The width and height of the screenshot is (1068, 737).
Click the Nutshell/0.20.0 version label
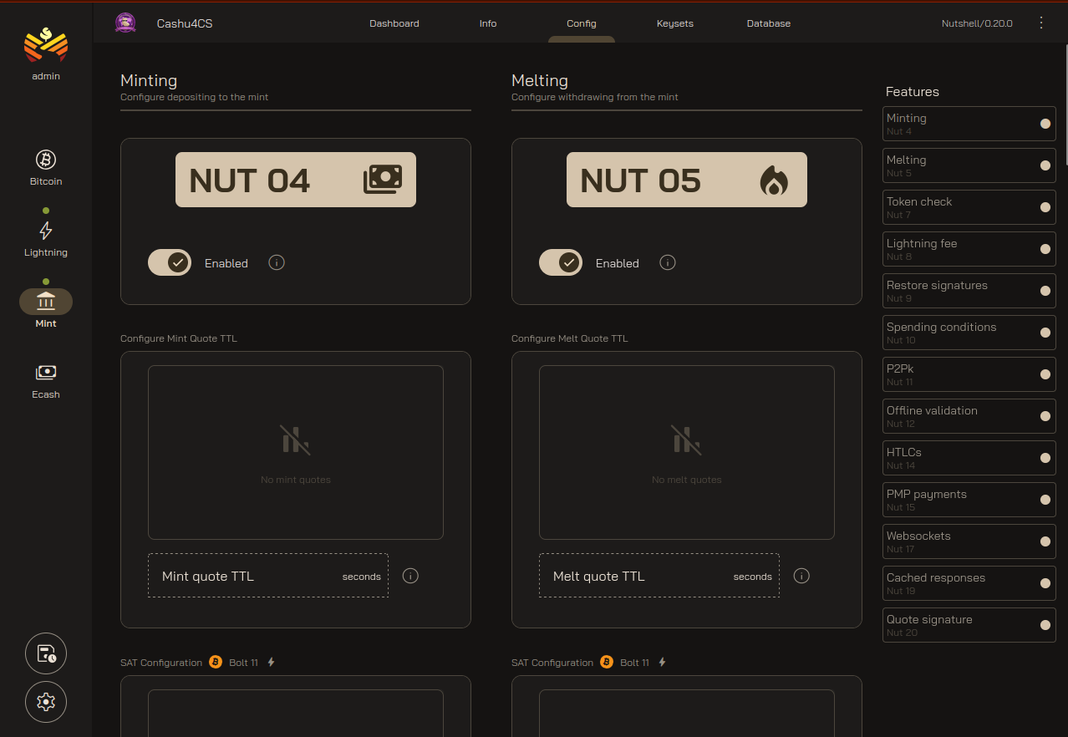click(x=976, y=23)
